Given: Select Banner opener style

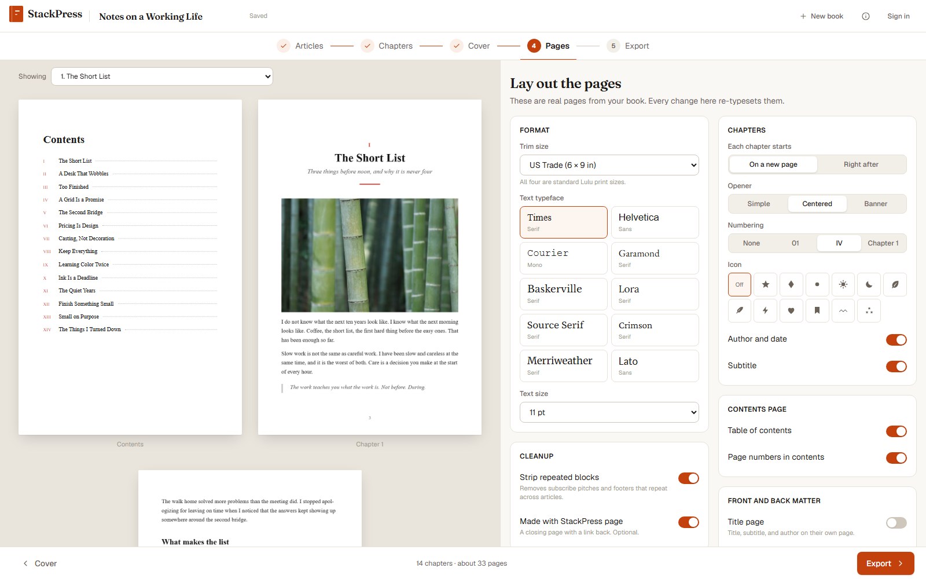Looking at the screenshot, I should (x=876, y=204).
